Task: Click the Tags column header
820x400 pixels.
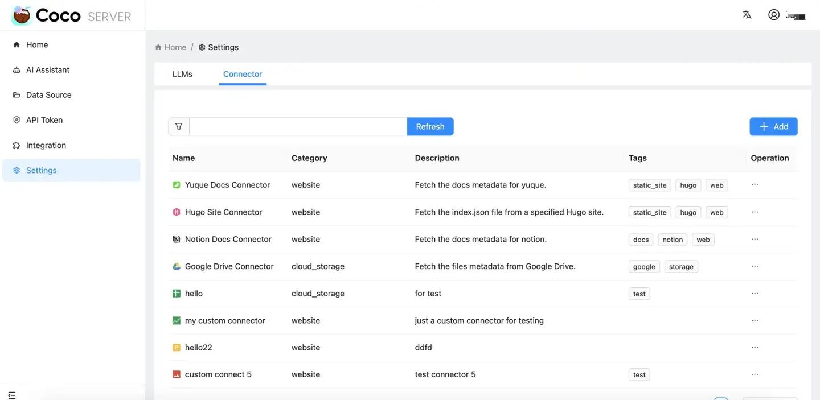Action: pos(638,158)
